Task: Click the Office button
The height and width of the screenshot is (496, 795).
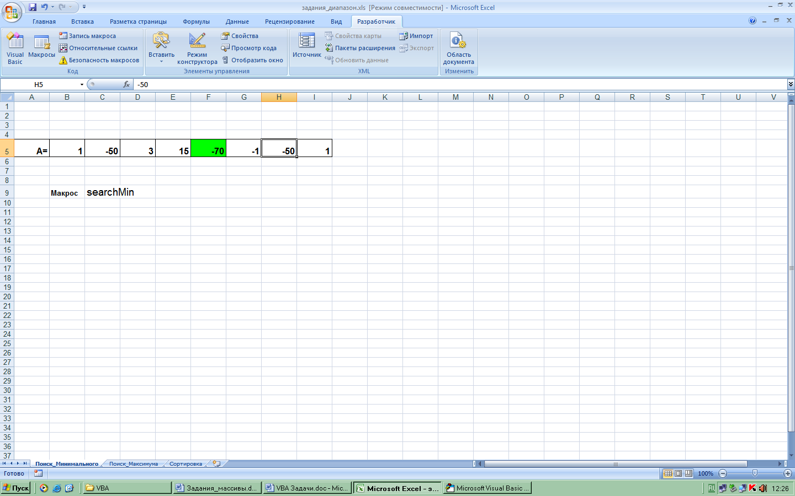Action: coord(11,11)
